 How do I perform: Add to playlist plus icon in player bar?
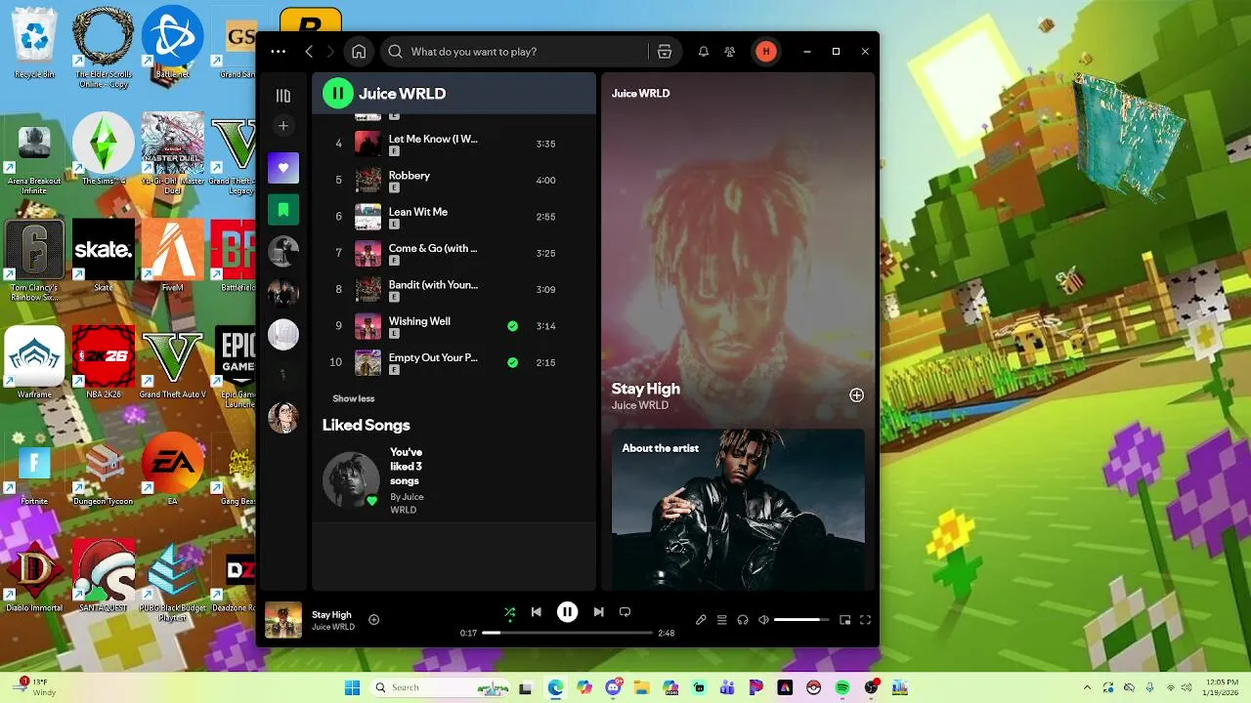(373, 619)
